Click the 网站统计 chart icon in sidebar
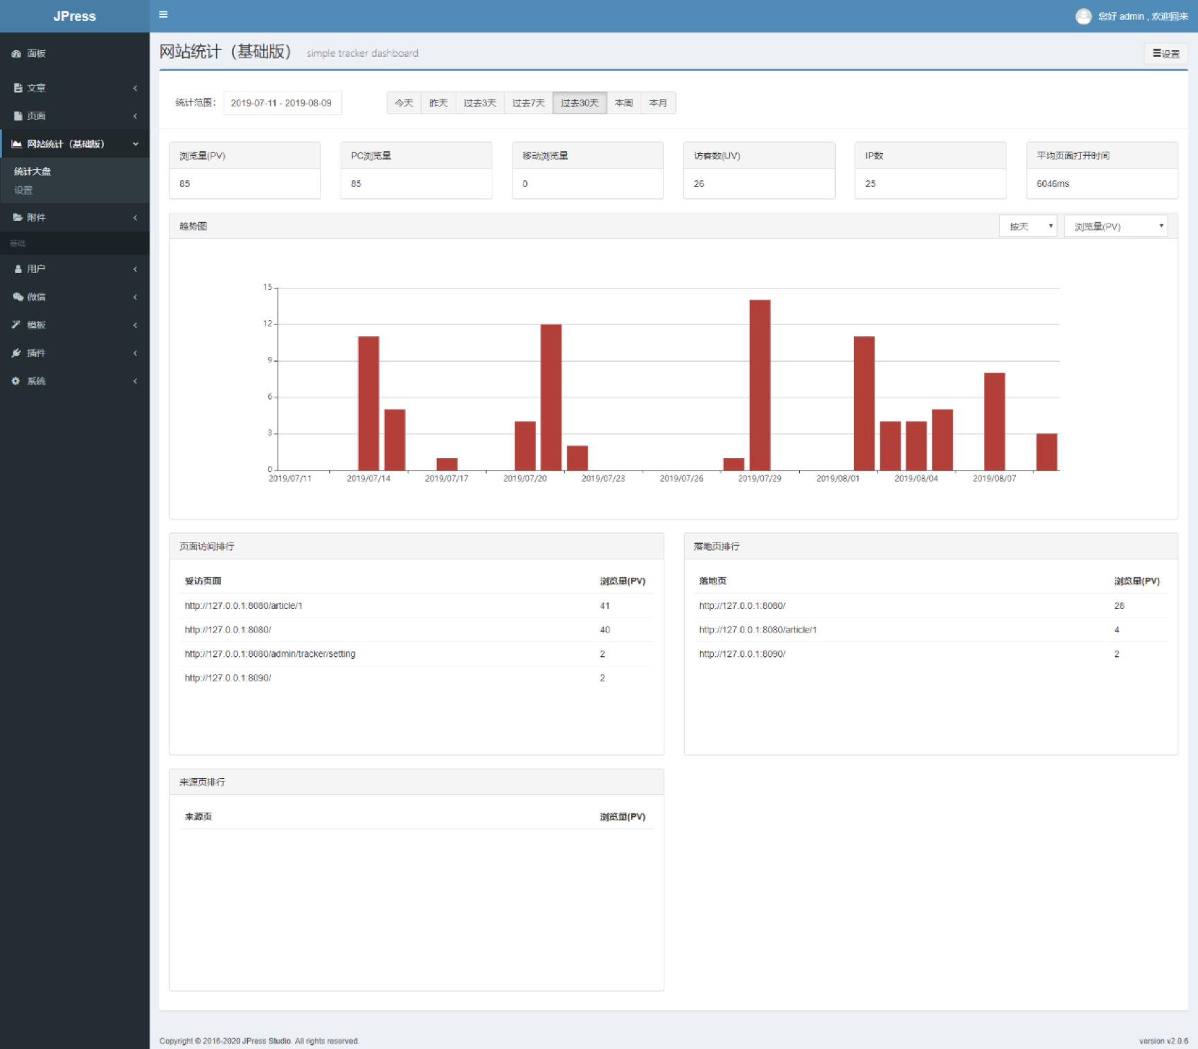1198x1049 pixels. click(x=17, y=144)
